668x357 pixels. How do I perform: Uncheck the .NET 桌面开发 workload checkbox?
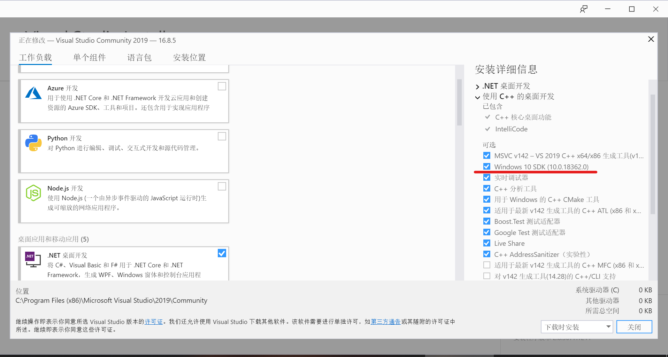click(x=222, y=253)
